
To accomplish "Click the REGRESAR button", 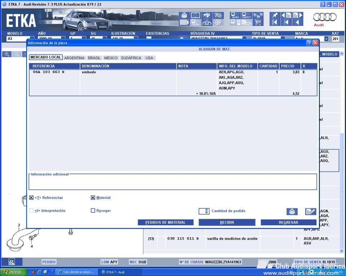I will (289, 222).
